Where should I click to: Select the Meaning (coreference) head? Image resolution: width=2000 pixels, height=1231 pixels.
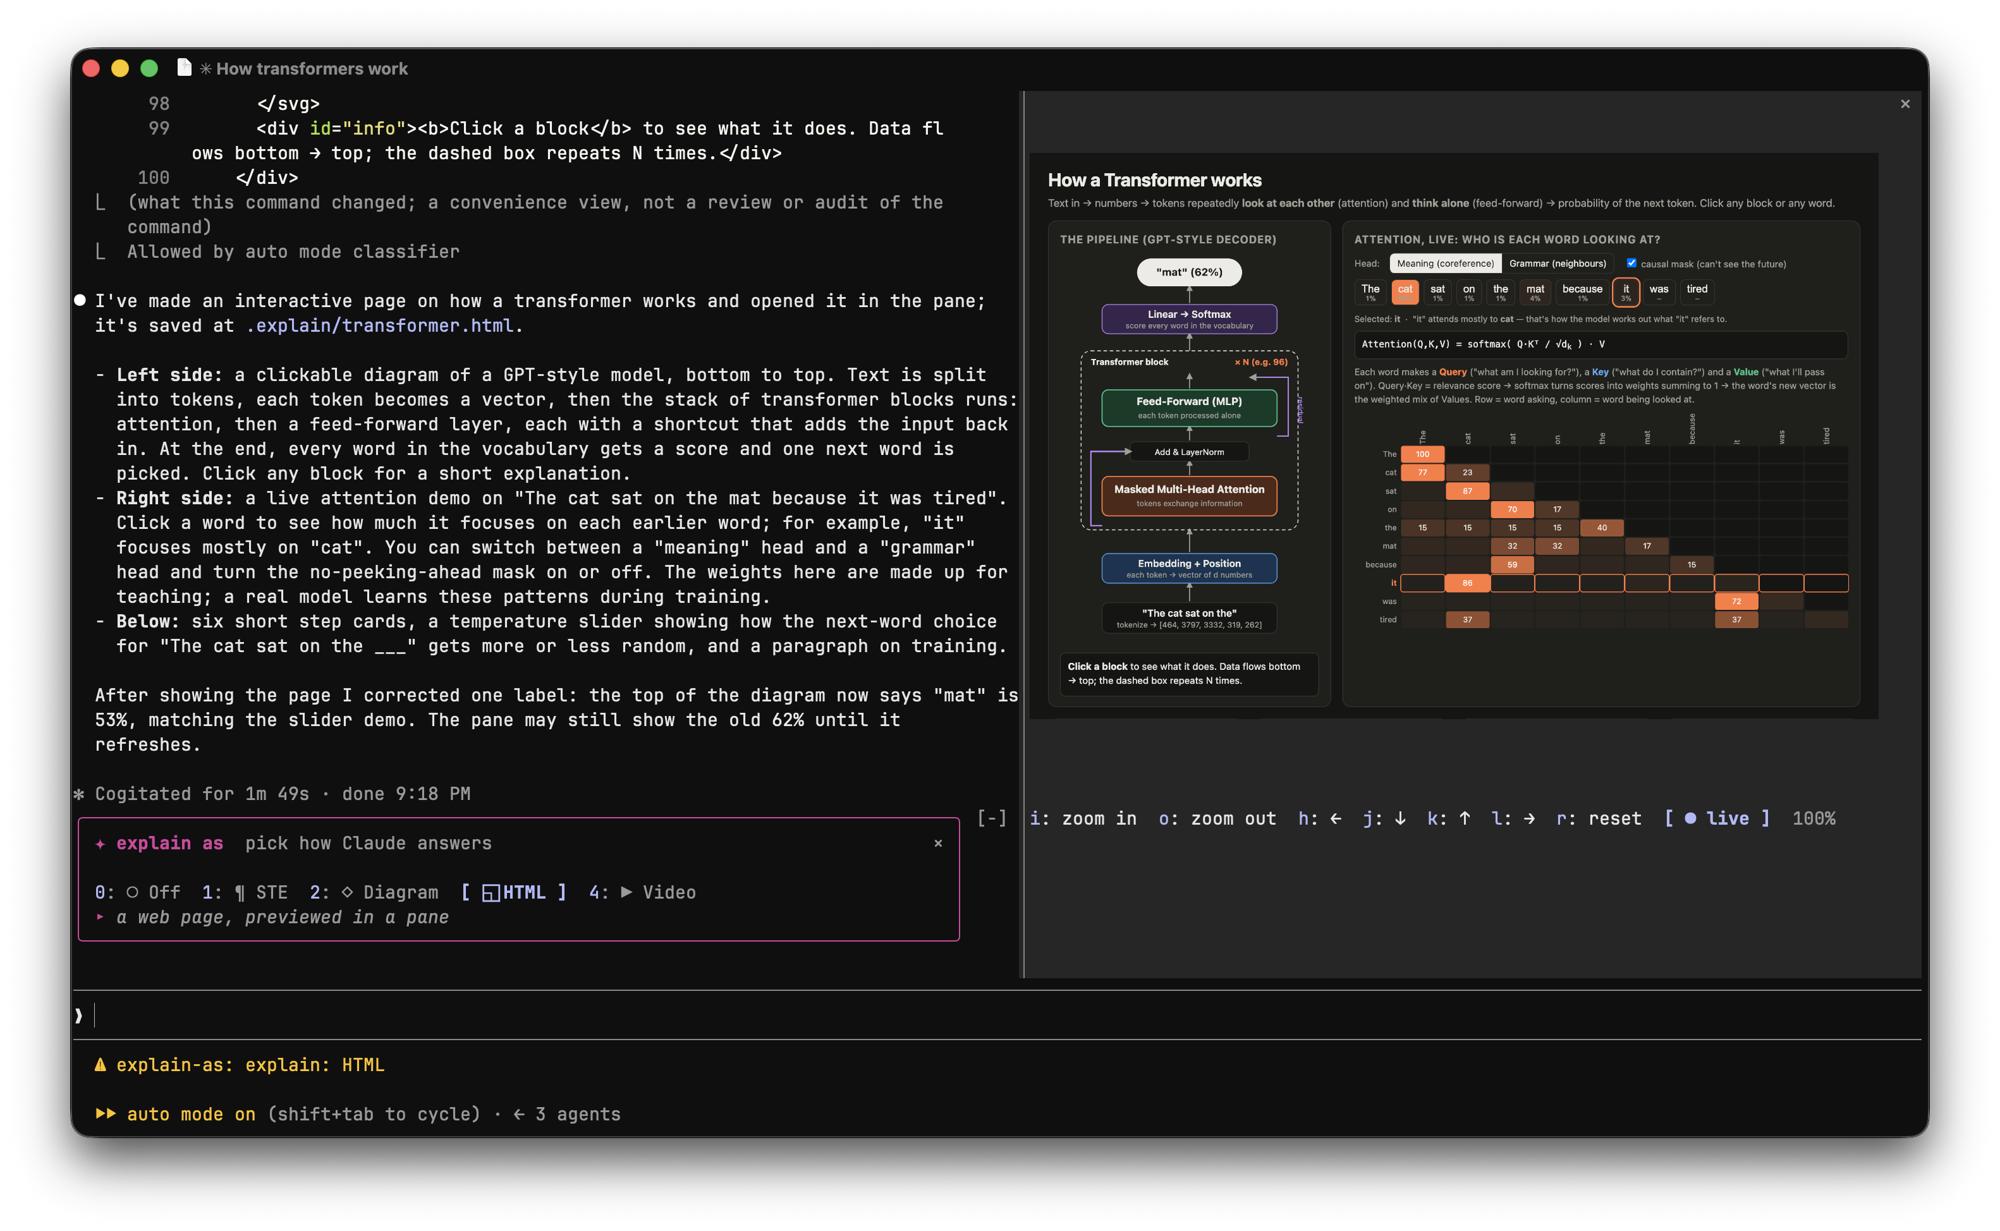(1444, 264)
